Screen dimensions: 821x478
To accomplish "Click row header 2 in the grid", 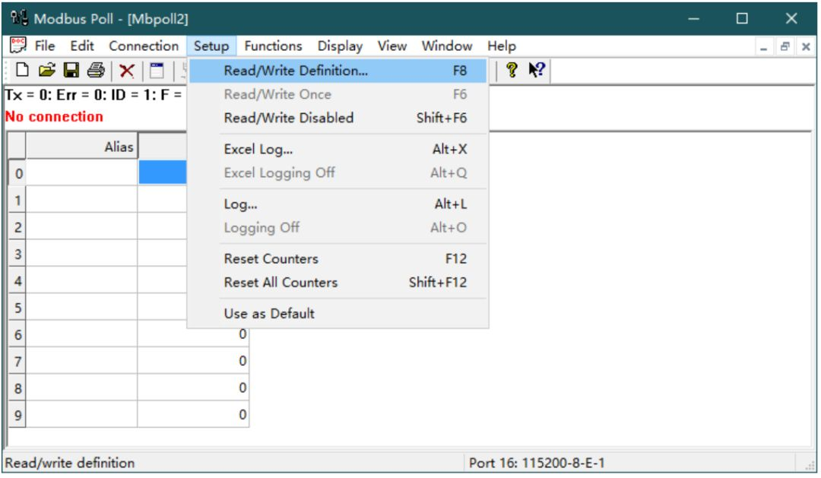I will [17, 227].
